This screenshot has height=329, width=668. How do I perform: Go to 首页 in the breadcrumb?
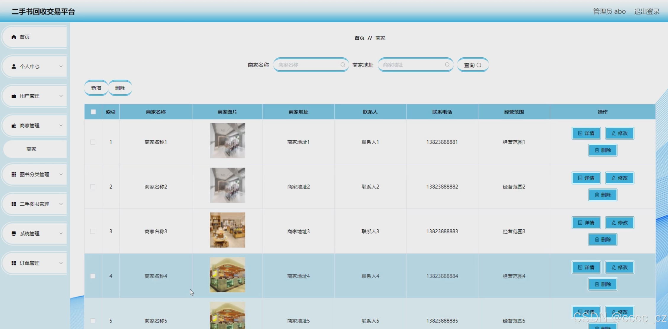pyautogui.click(x=359, y=38)
